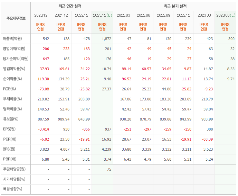Viewport: 238px width, 196px height.
Task: Click the 배당성향(%) row label
Action: click(x=12, y=189)
